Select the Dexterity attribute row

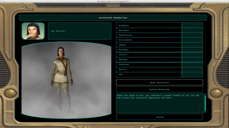coord(159,30)
